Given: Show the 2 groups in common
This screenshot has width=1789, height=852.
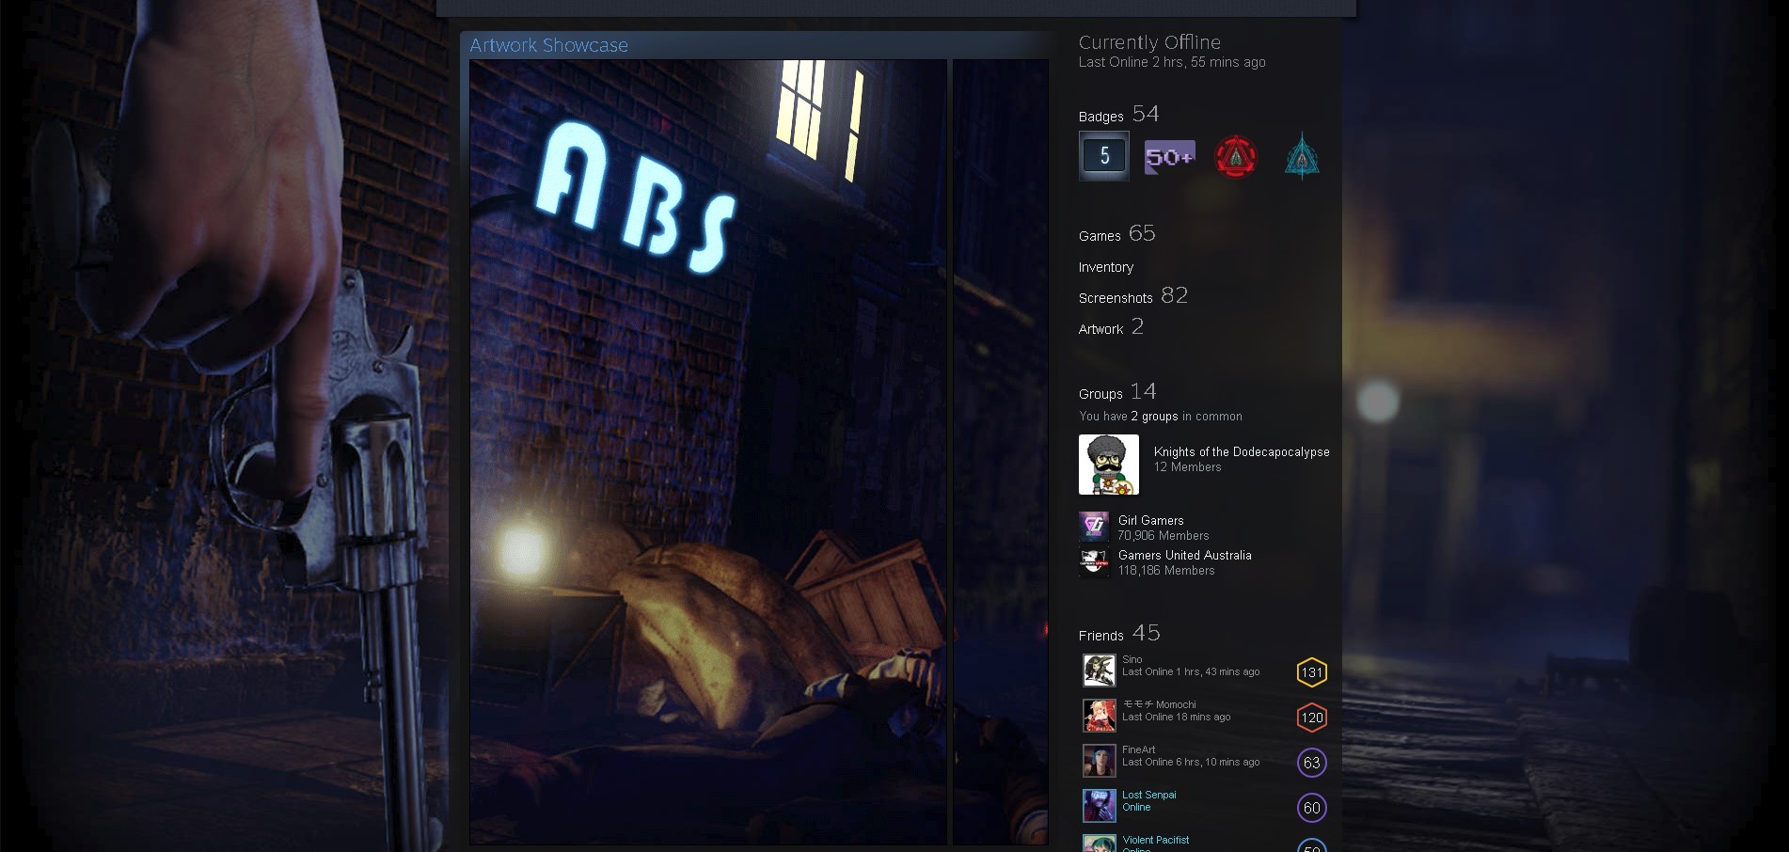Looking at the screenshot, I should (x=1154, y=417).
